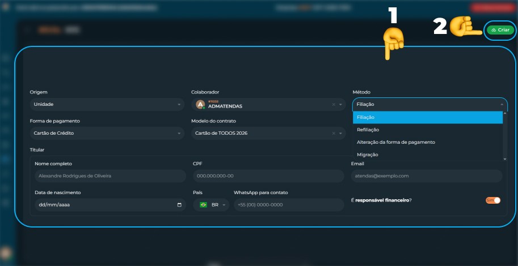Collapse the Método dropdown field

click(x=430, y=104)
